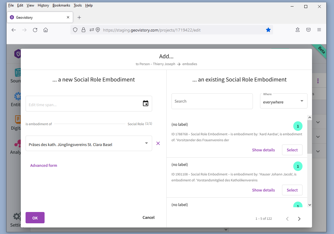Expand the third background panel chevron
The height and width of the screenshot is (234, 334).
pos(318,151)
